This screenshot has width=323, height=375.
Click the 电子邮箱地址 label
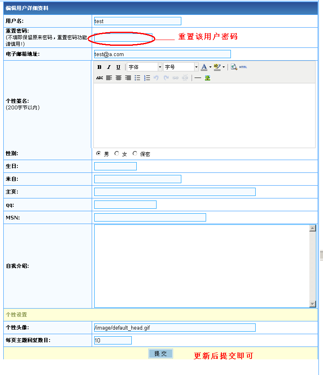[23, 54]
